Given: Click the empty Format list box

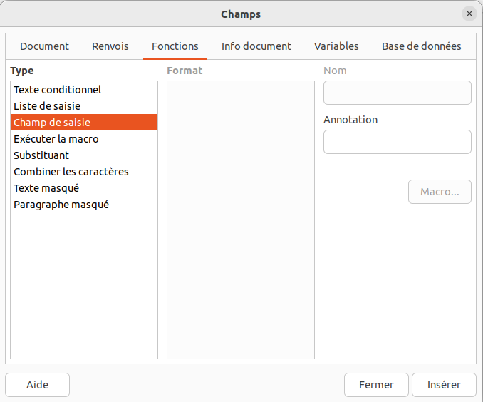Looking at the screenshot, I should pyautogui.click(x=240, y=220).
